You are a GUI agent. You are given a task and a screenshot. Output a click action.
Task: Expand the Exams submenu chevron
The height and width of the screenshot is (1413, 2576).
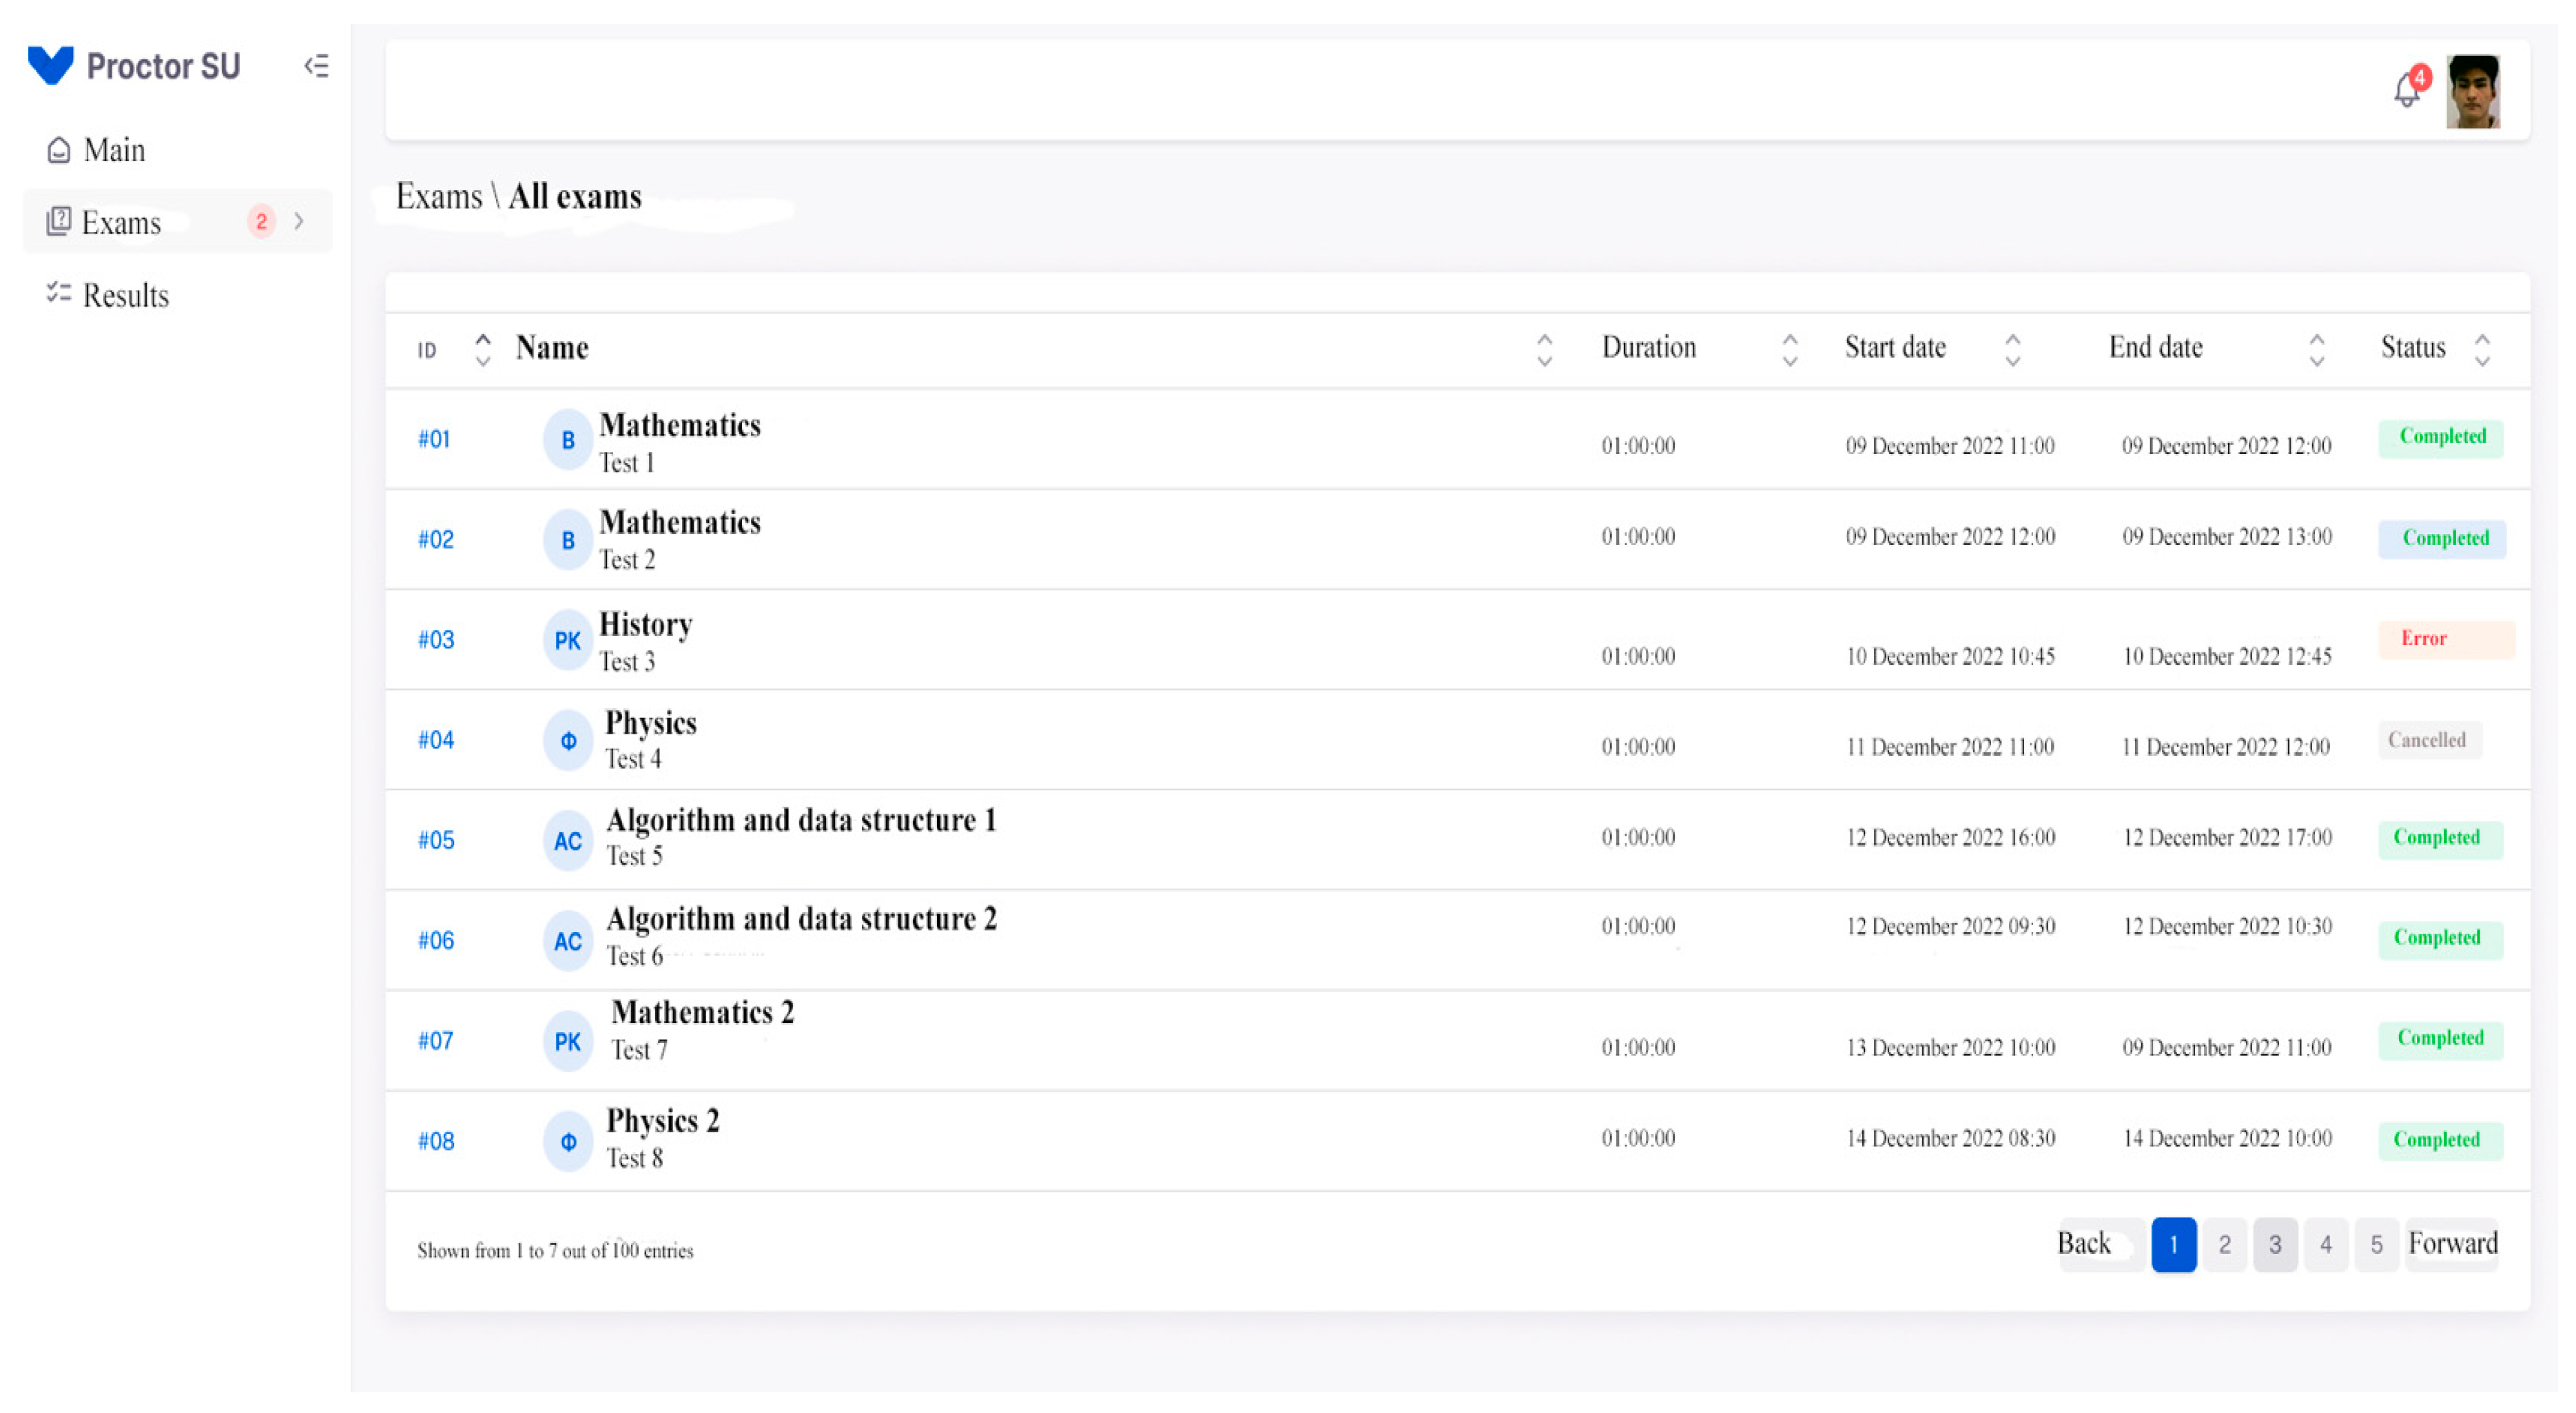coord(298,221)
